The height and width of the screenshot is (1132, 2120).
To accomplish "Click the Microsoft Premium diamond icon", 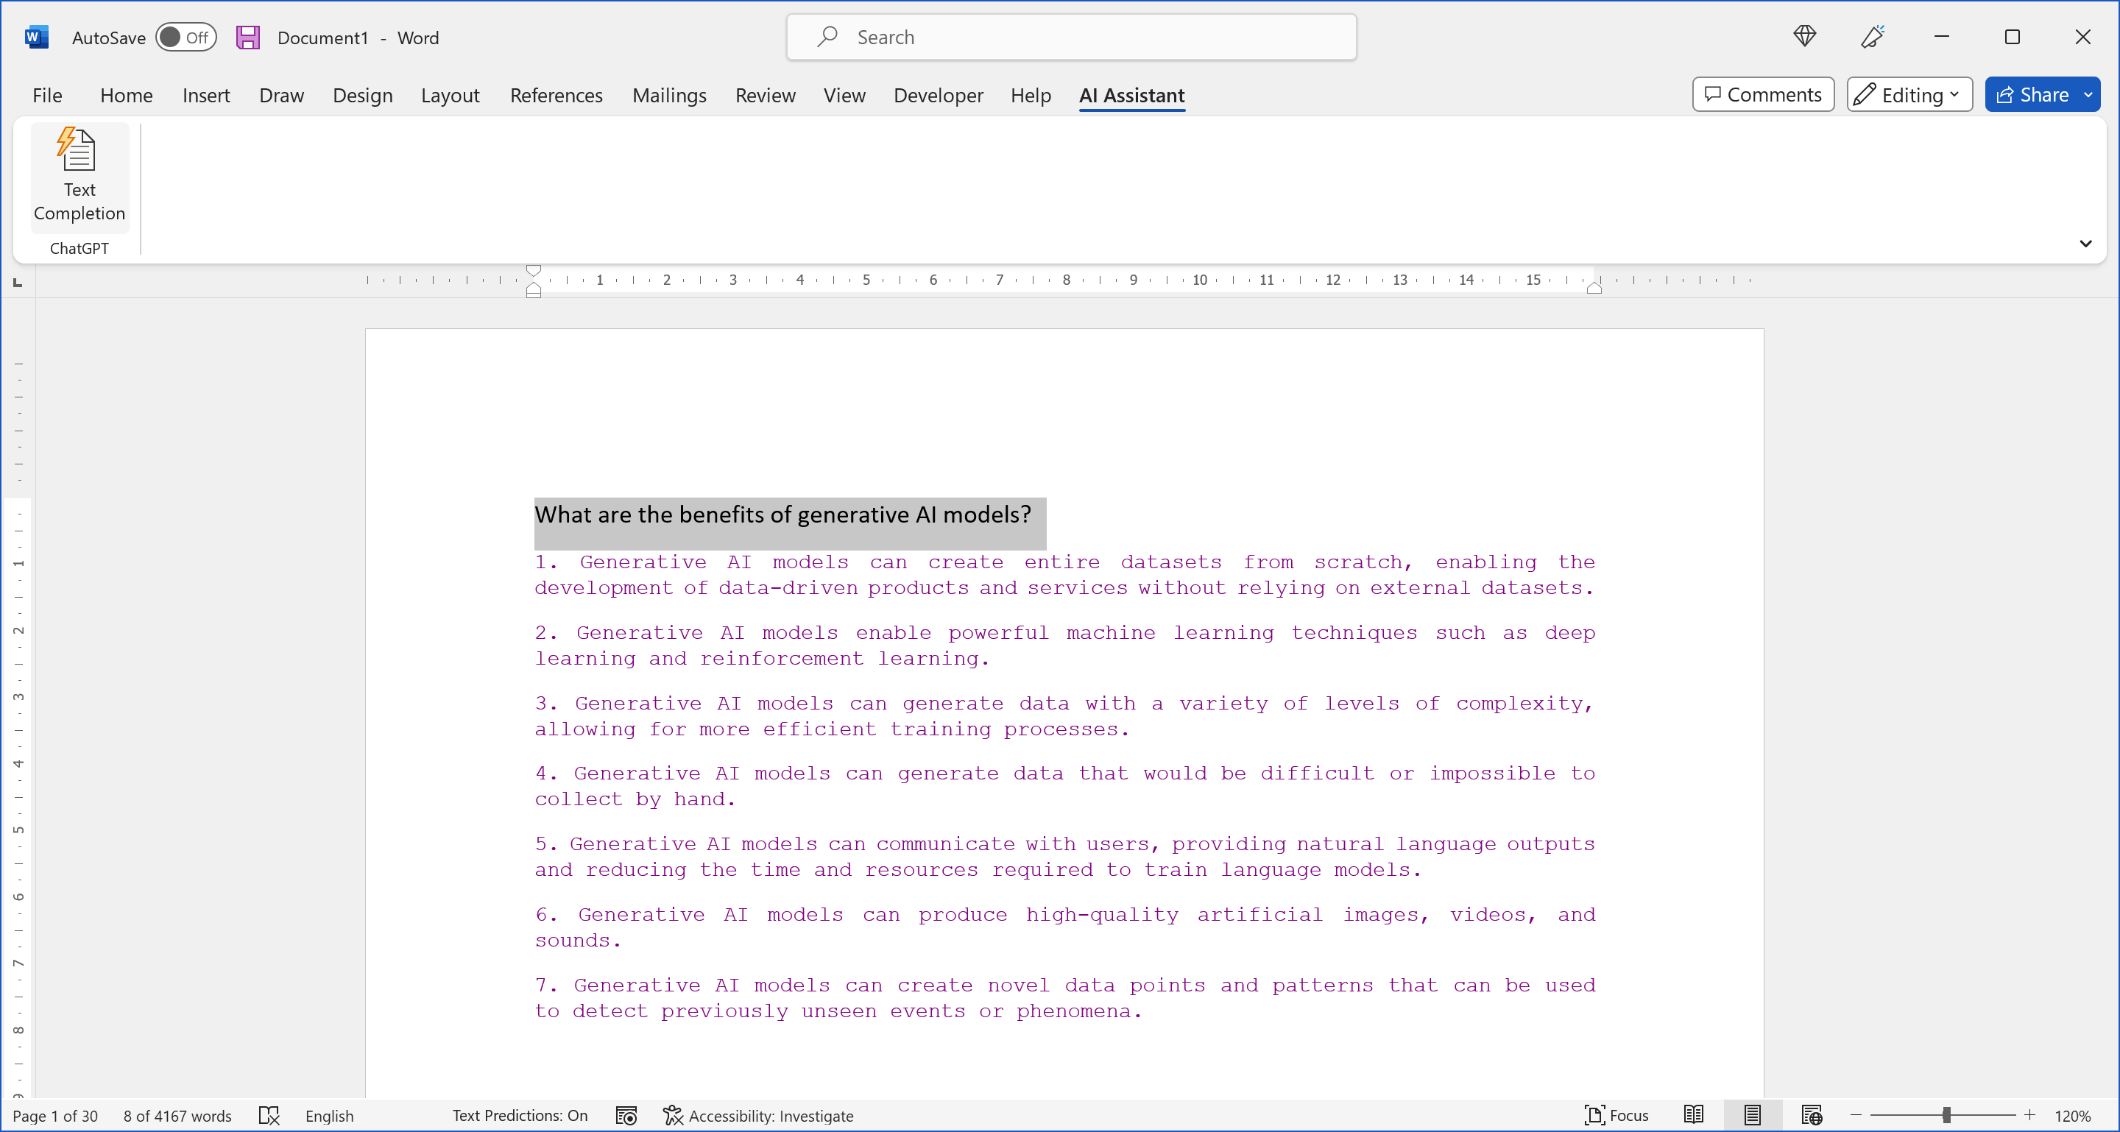I will tap(1804, 36).
